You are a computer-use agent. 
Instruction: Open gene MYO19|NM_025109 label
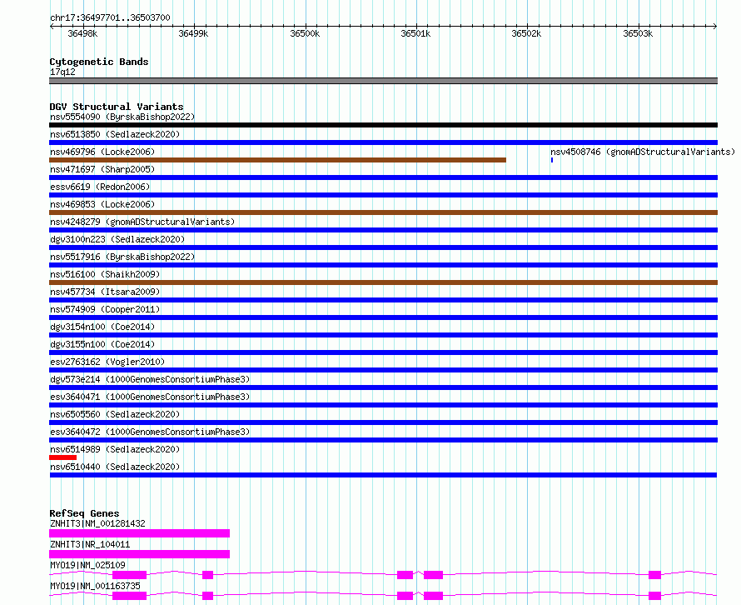point(87,565)
